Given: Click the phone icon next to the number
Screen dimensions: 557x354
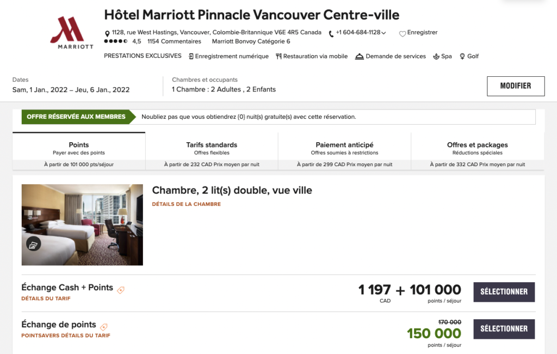Looking at the screenshot, I should coord(331,33).
